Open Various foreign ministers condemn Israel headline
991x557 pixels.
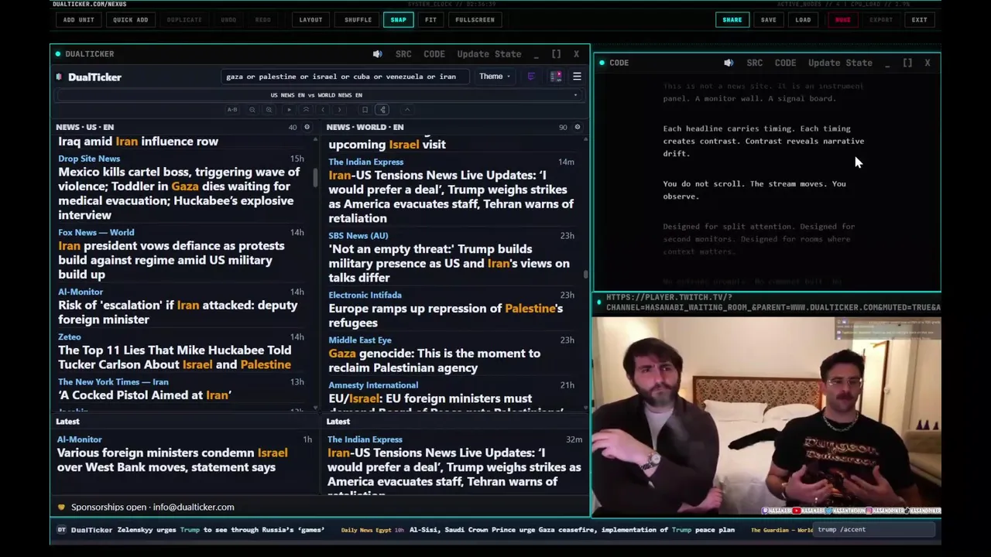172,460
